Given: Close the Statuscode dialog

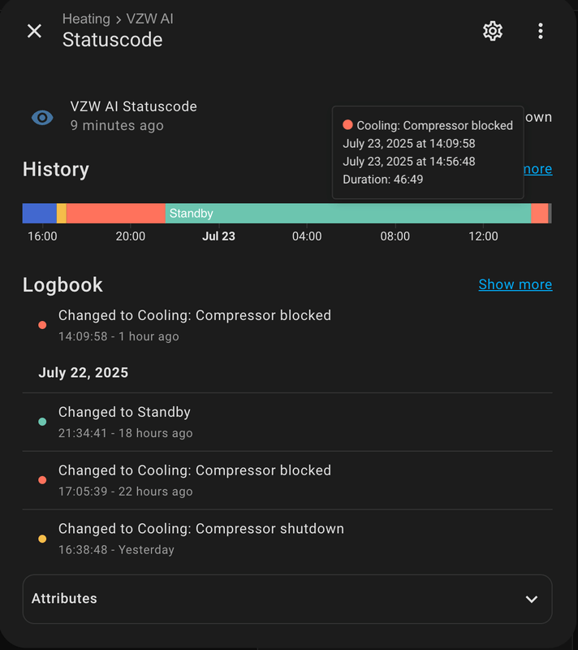Looking at the screenshot, I should (34, 31).
